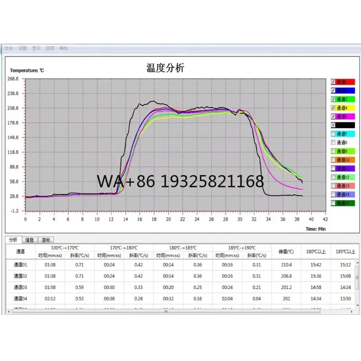This screenshot has height=361, width=361.
Task: Uncheck the blue channel 2 checkbox
Action: [x=333, y=91]
